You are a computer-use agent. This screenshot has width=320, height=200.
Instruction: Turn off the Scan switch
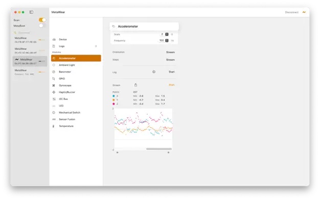point(42,20)
